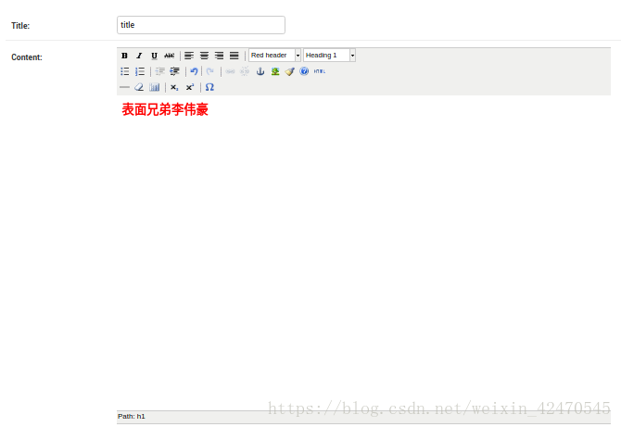Align text left
This screenshot has width=621, height=427.
pyautogui.click(x=189, y=56)
